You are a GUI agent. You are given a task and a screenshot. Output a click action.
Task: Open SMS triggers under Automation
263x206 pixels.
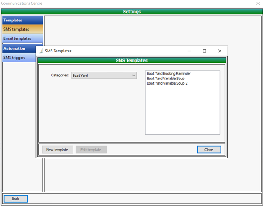click(x=23, y=58)
